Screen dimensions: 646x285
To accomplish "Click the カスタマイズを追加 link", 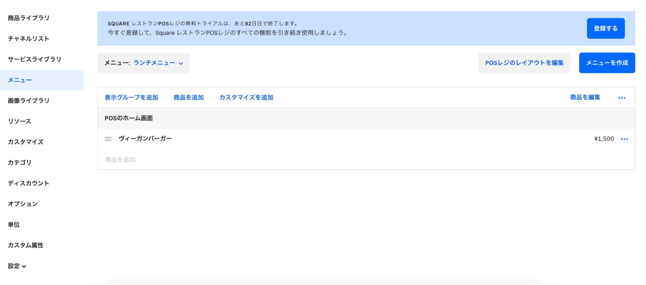I will (x=246, y=97).
